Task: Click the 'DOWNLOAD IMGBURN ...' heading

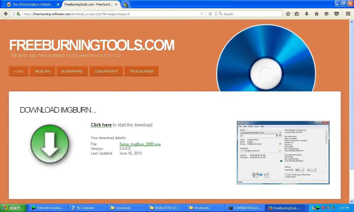Action: click(58, 110)
